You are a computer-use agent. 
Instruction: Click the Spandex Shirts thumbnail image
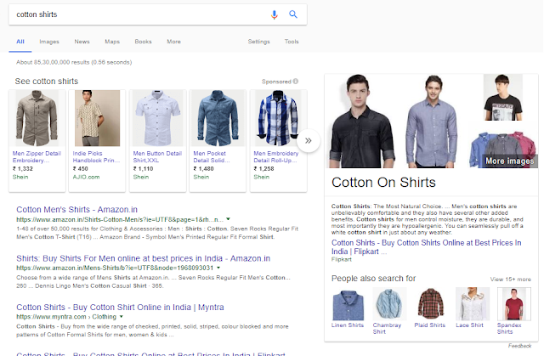[513, 304]
